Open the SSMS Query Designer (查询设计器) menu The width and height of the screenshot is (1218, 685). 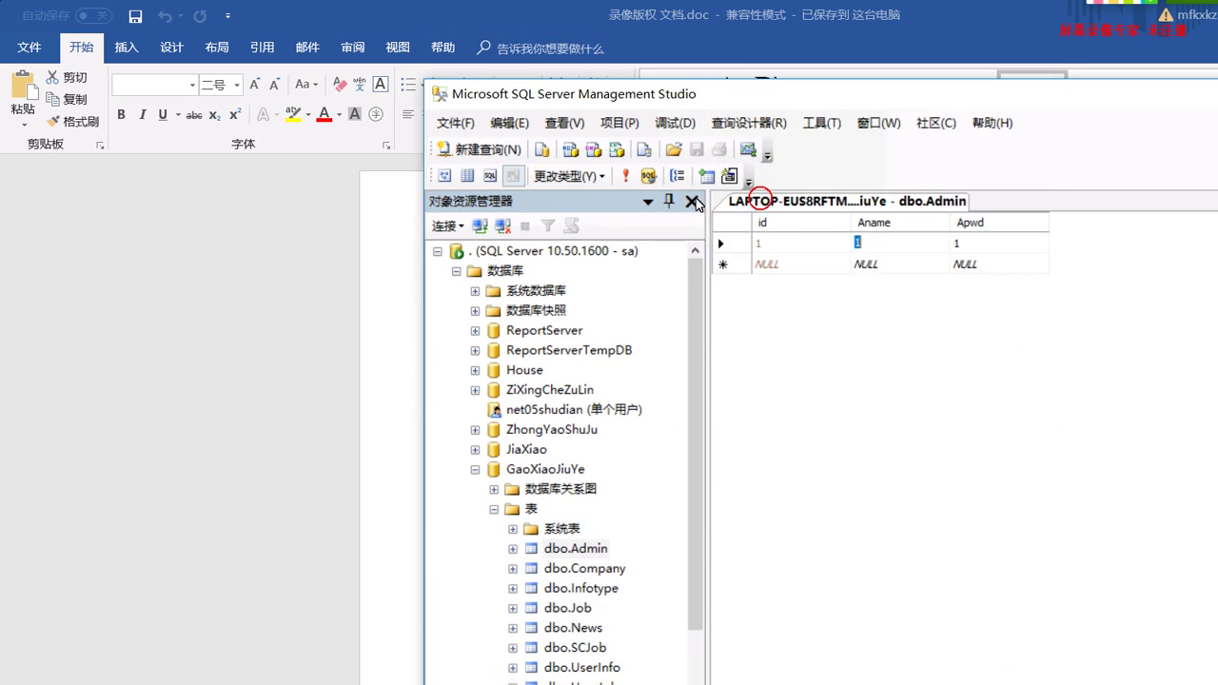[749, 123]
